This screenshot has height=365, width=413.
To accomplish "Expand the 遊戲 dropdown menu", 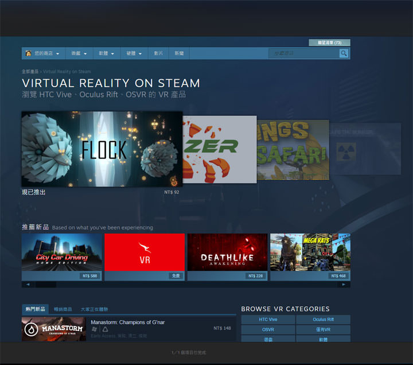I will click(79, 53).
